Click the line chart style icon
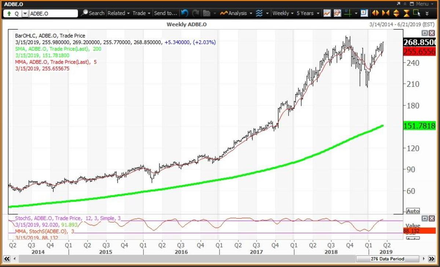 click(x=327, y=13)
